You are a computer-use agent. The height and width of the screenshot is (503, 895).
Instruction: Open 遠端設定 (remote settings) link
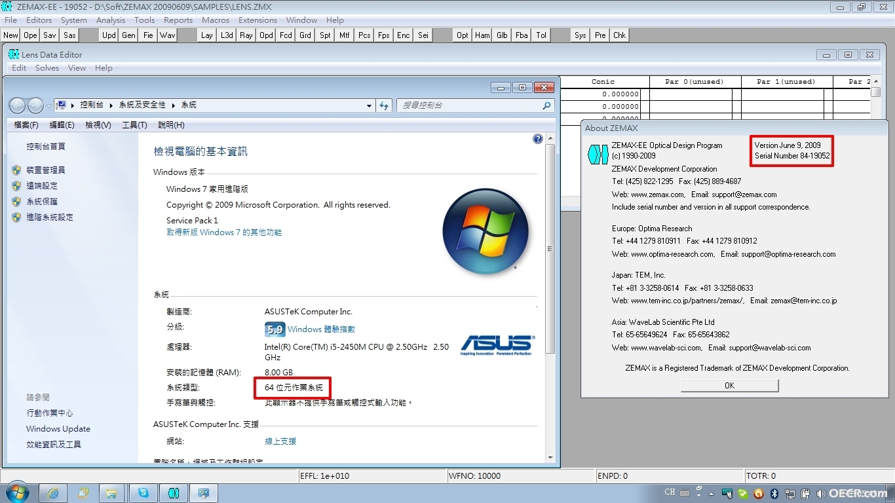pyautogui.click(x=42, y=186)
